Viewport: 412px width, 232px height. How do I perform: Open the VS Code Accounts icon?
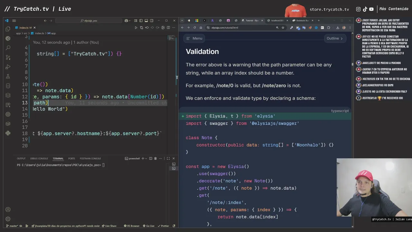tap(8, 209)
